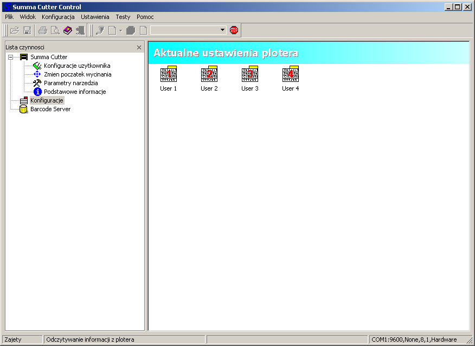This screenshot has height=346, width=475.
Task: Click the greyed hook-shaped toolbar icon
Action: tap(100, 30)
